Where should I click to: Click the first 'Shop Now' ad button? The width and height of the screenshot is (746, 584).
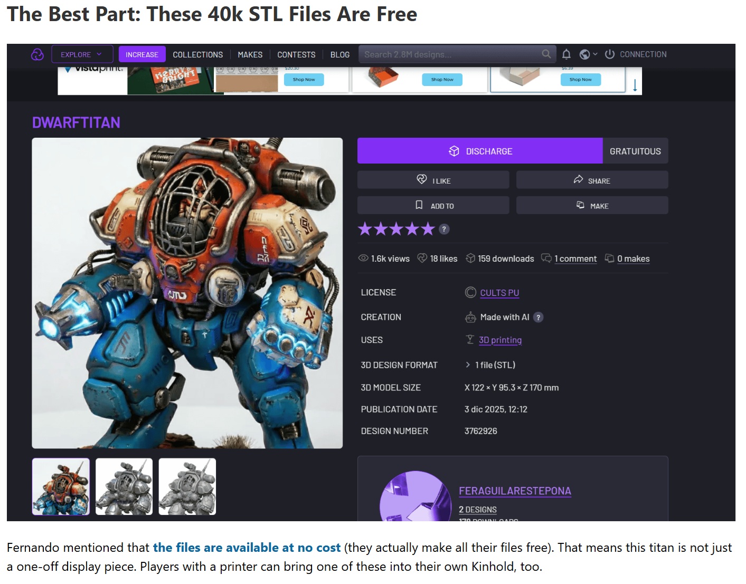[304, 80]
